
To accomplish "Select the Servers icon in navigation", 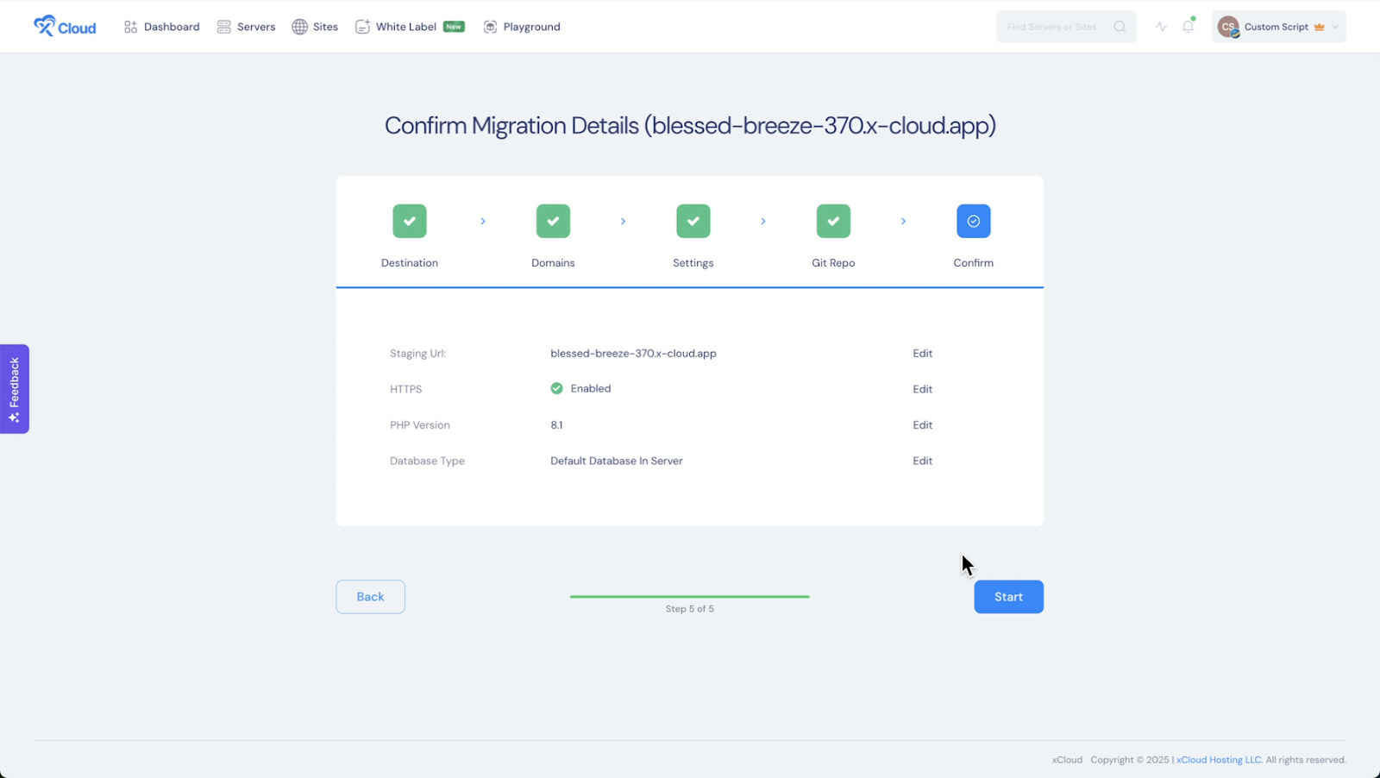I will pos(223,26).
